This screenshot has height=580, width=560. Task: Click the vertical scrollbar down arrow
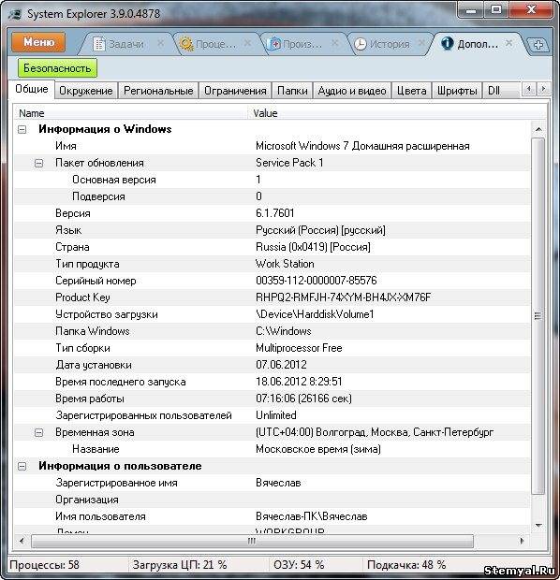point(538,525)
